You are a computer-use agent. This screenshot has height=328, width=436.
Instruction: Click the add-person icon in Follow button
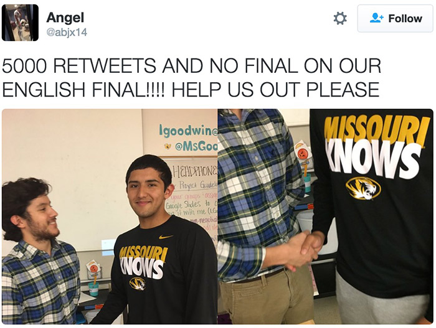[376, 18]
